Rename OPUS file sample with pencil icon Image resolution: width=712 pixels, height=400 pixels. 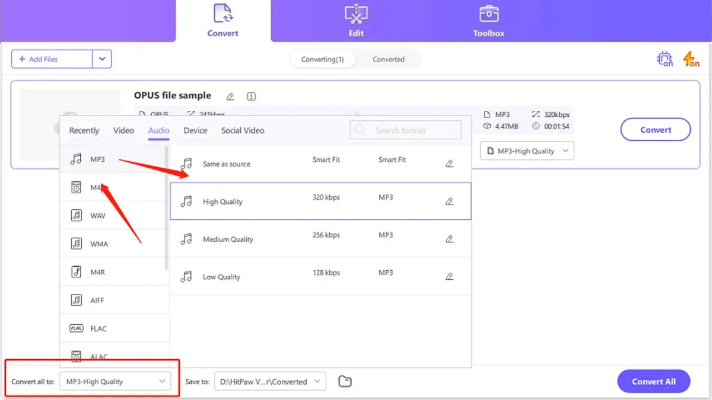(x=230, y=96)
